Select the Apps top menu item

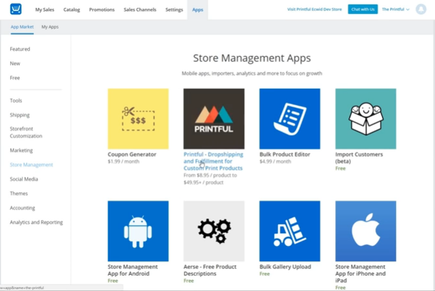click(197, 10)
